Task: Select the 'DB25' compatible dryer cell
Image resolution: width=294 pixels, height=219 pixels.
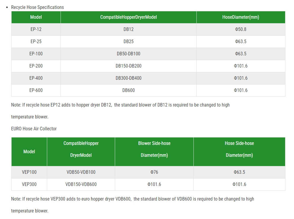Action: tap(128, 42)
